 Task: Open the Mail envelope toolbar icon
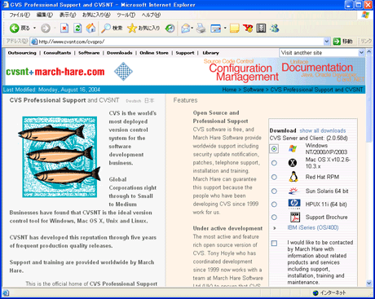pyautogui.click(x=186, y=28)
